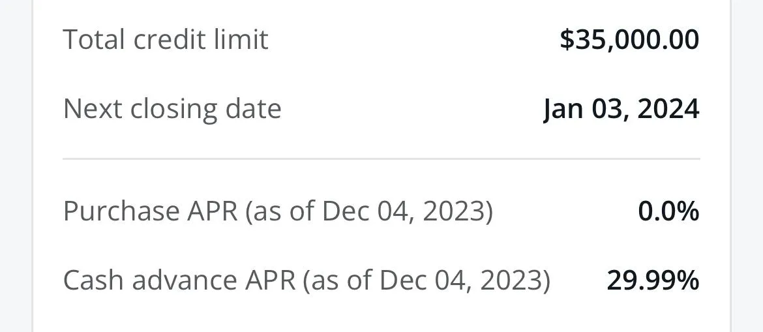This screenshot has width=763, height=332.
Task: Click the word 'date' in Next closing date
Action: click(x=253, y=108)
